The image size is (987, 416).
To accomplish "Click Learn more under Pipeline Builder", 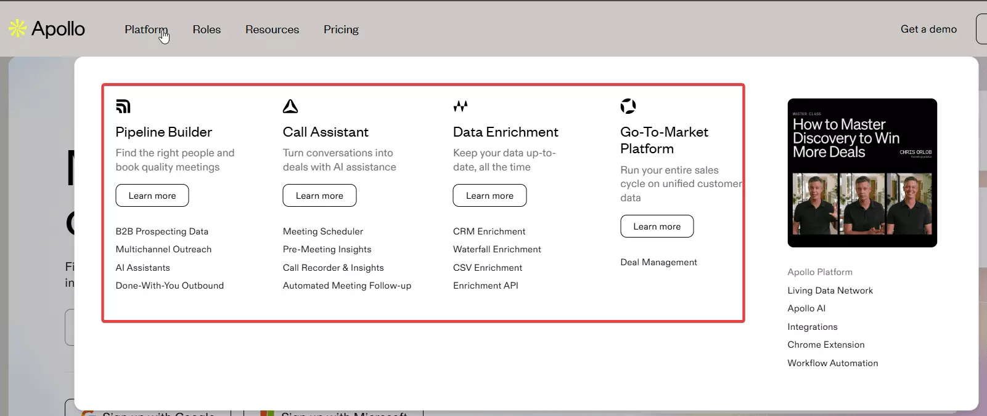I will click(x=152, y=196).
